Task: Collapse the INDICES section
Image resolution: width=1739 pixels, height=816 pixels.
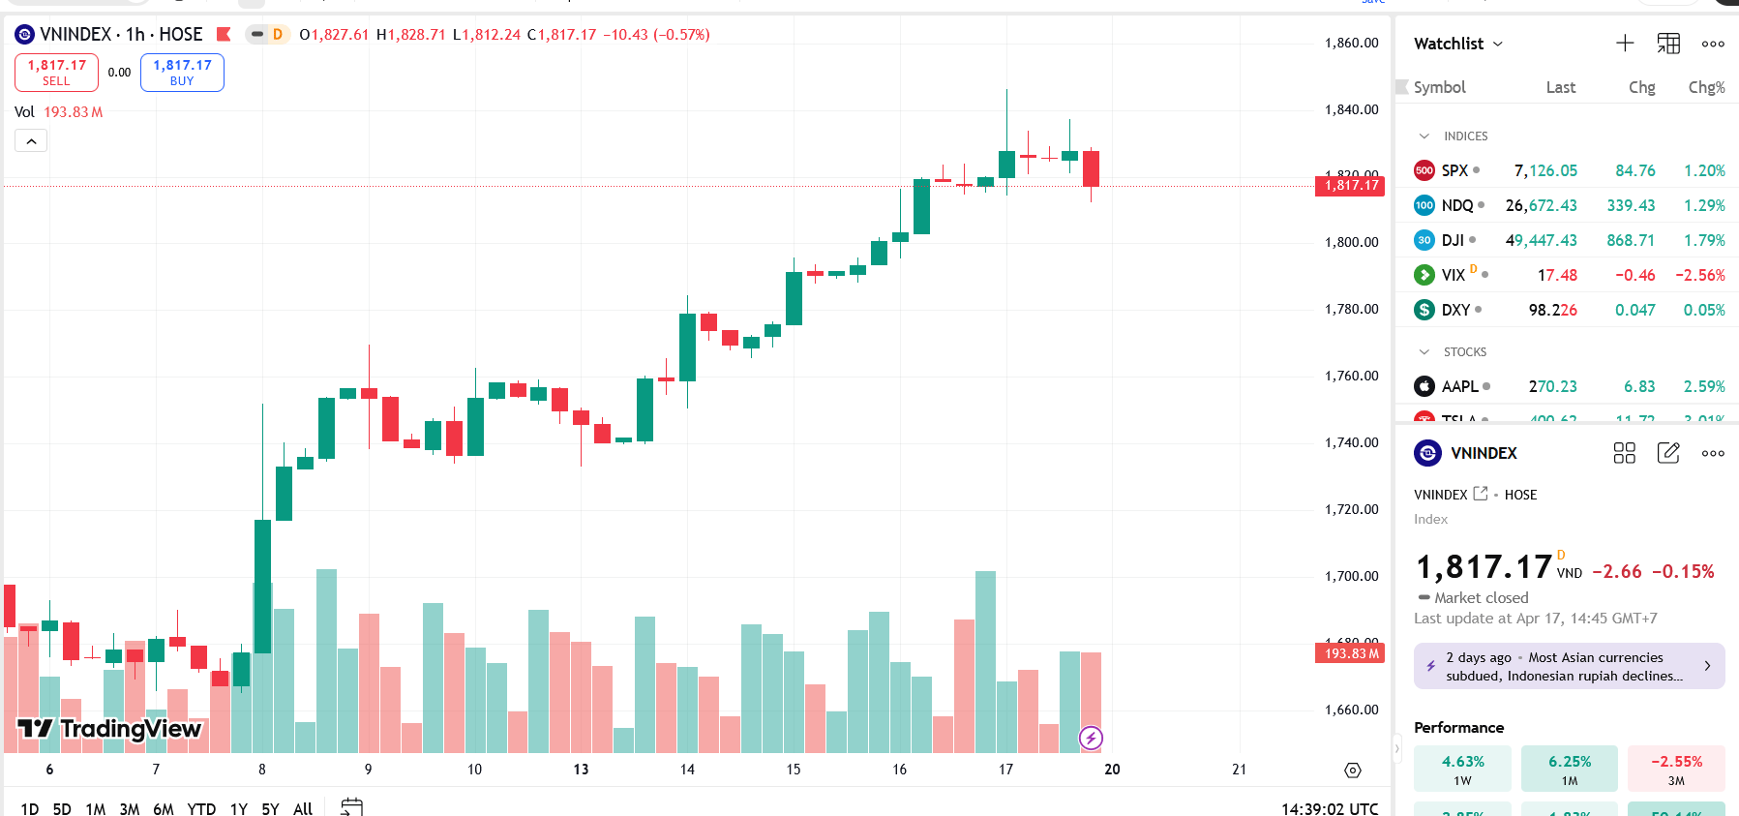Action: (x=1423, y=136)
